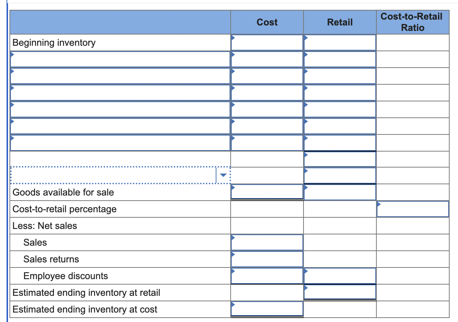Viewport: 458px width, 322px height.
Task: Click the Employee discounts Retail cell
Action: point(339,276)
